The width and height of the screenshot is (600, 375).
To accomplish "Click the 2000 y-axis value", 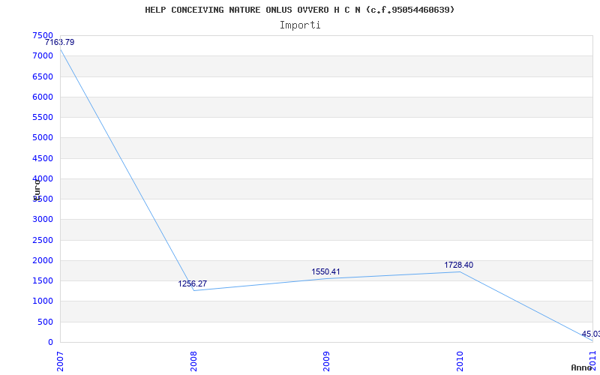I will (x=43, y=260).
